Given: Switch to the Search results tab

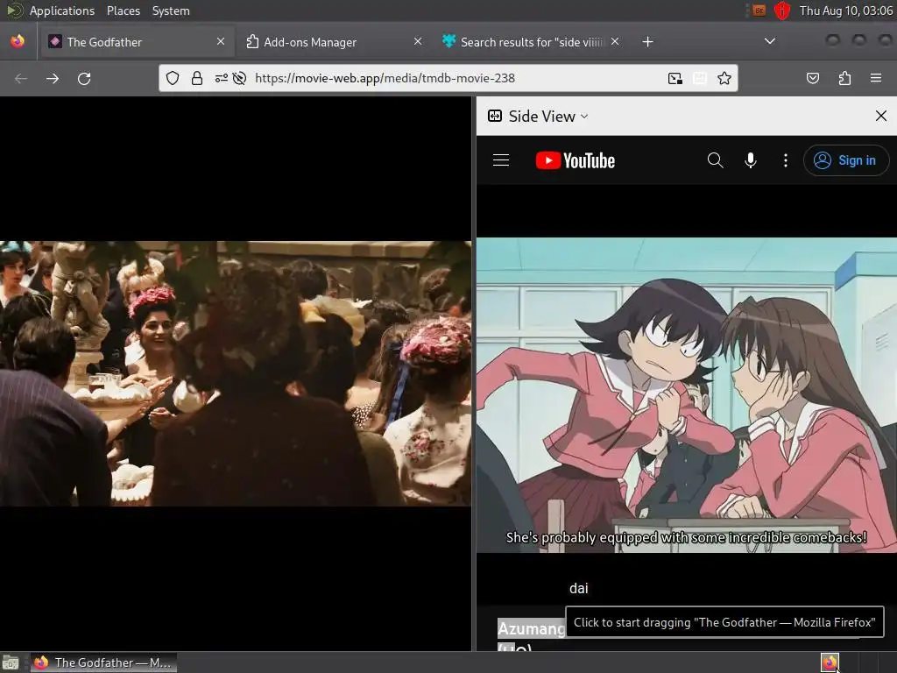Looking at the screenshot, I should tap(530, 42).
